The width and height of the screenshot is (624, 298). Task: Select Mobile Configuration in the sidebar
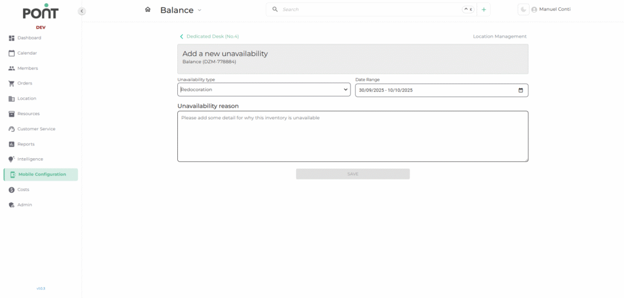pyautogui.click(x=41, y=175)
